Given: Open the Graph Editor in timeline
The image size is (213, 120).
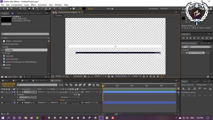Looking at the screenshot, I should pos(98,85).
